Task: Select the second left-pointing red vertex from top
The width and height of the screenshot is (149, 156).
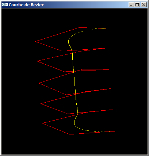Action: pos(37,61)
